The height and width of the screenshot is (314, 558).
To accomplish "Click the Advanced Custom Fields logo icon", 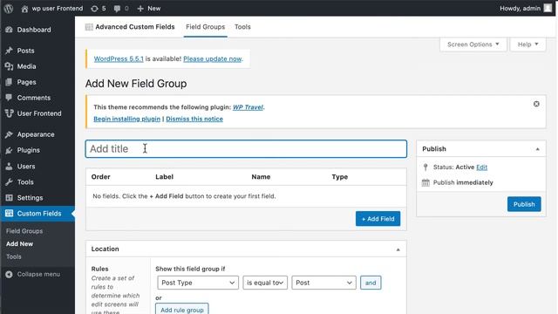I will pyautogui.click(x=89, y=27).
